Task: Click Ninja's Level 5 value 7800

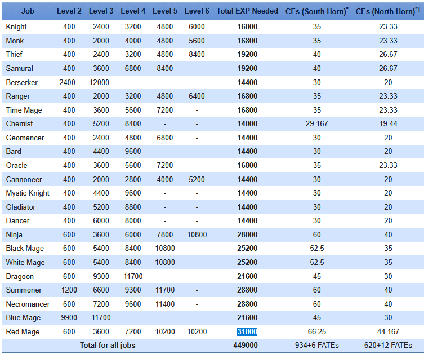Action: (164, 234)
